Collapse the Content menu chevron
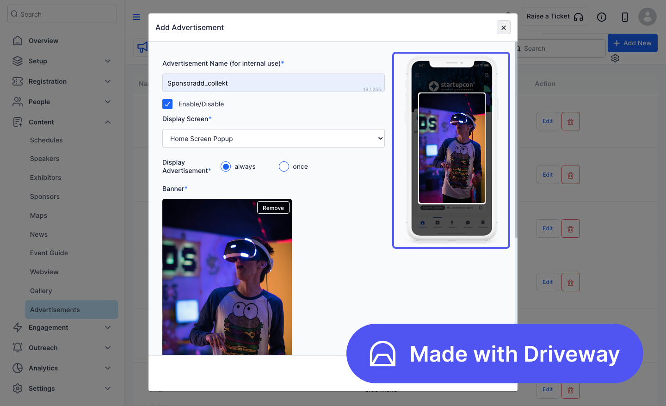 (108, 122)
